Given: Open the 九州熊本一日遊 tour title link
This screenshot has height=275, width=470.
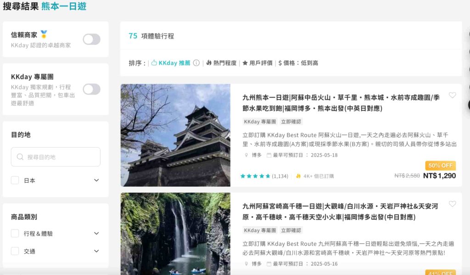Looking at the screenshot, I should 341,103.
